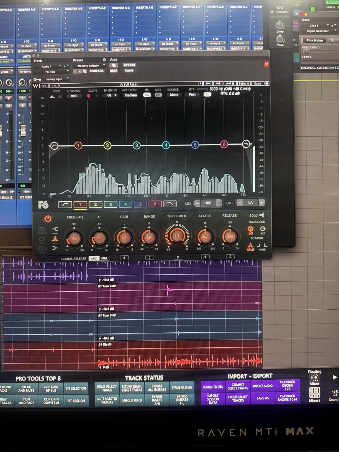Switch global release to MNL

104,258
